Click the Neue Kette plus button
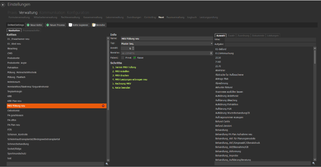321x167 pixels. pyautogui.click(x=34, y=25)
